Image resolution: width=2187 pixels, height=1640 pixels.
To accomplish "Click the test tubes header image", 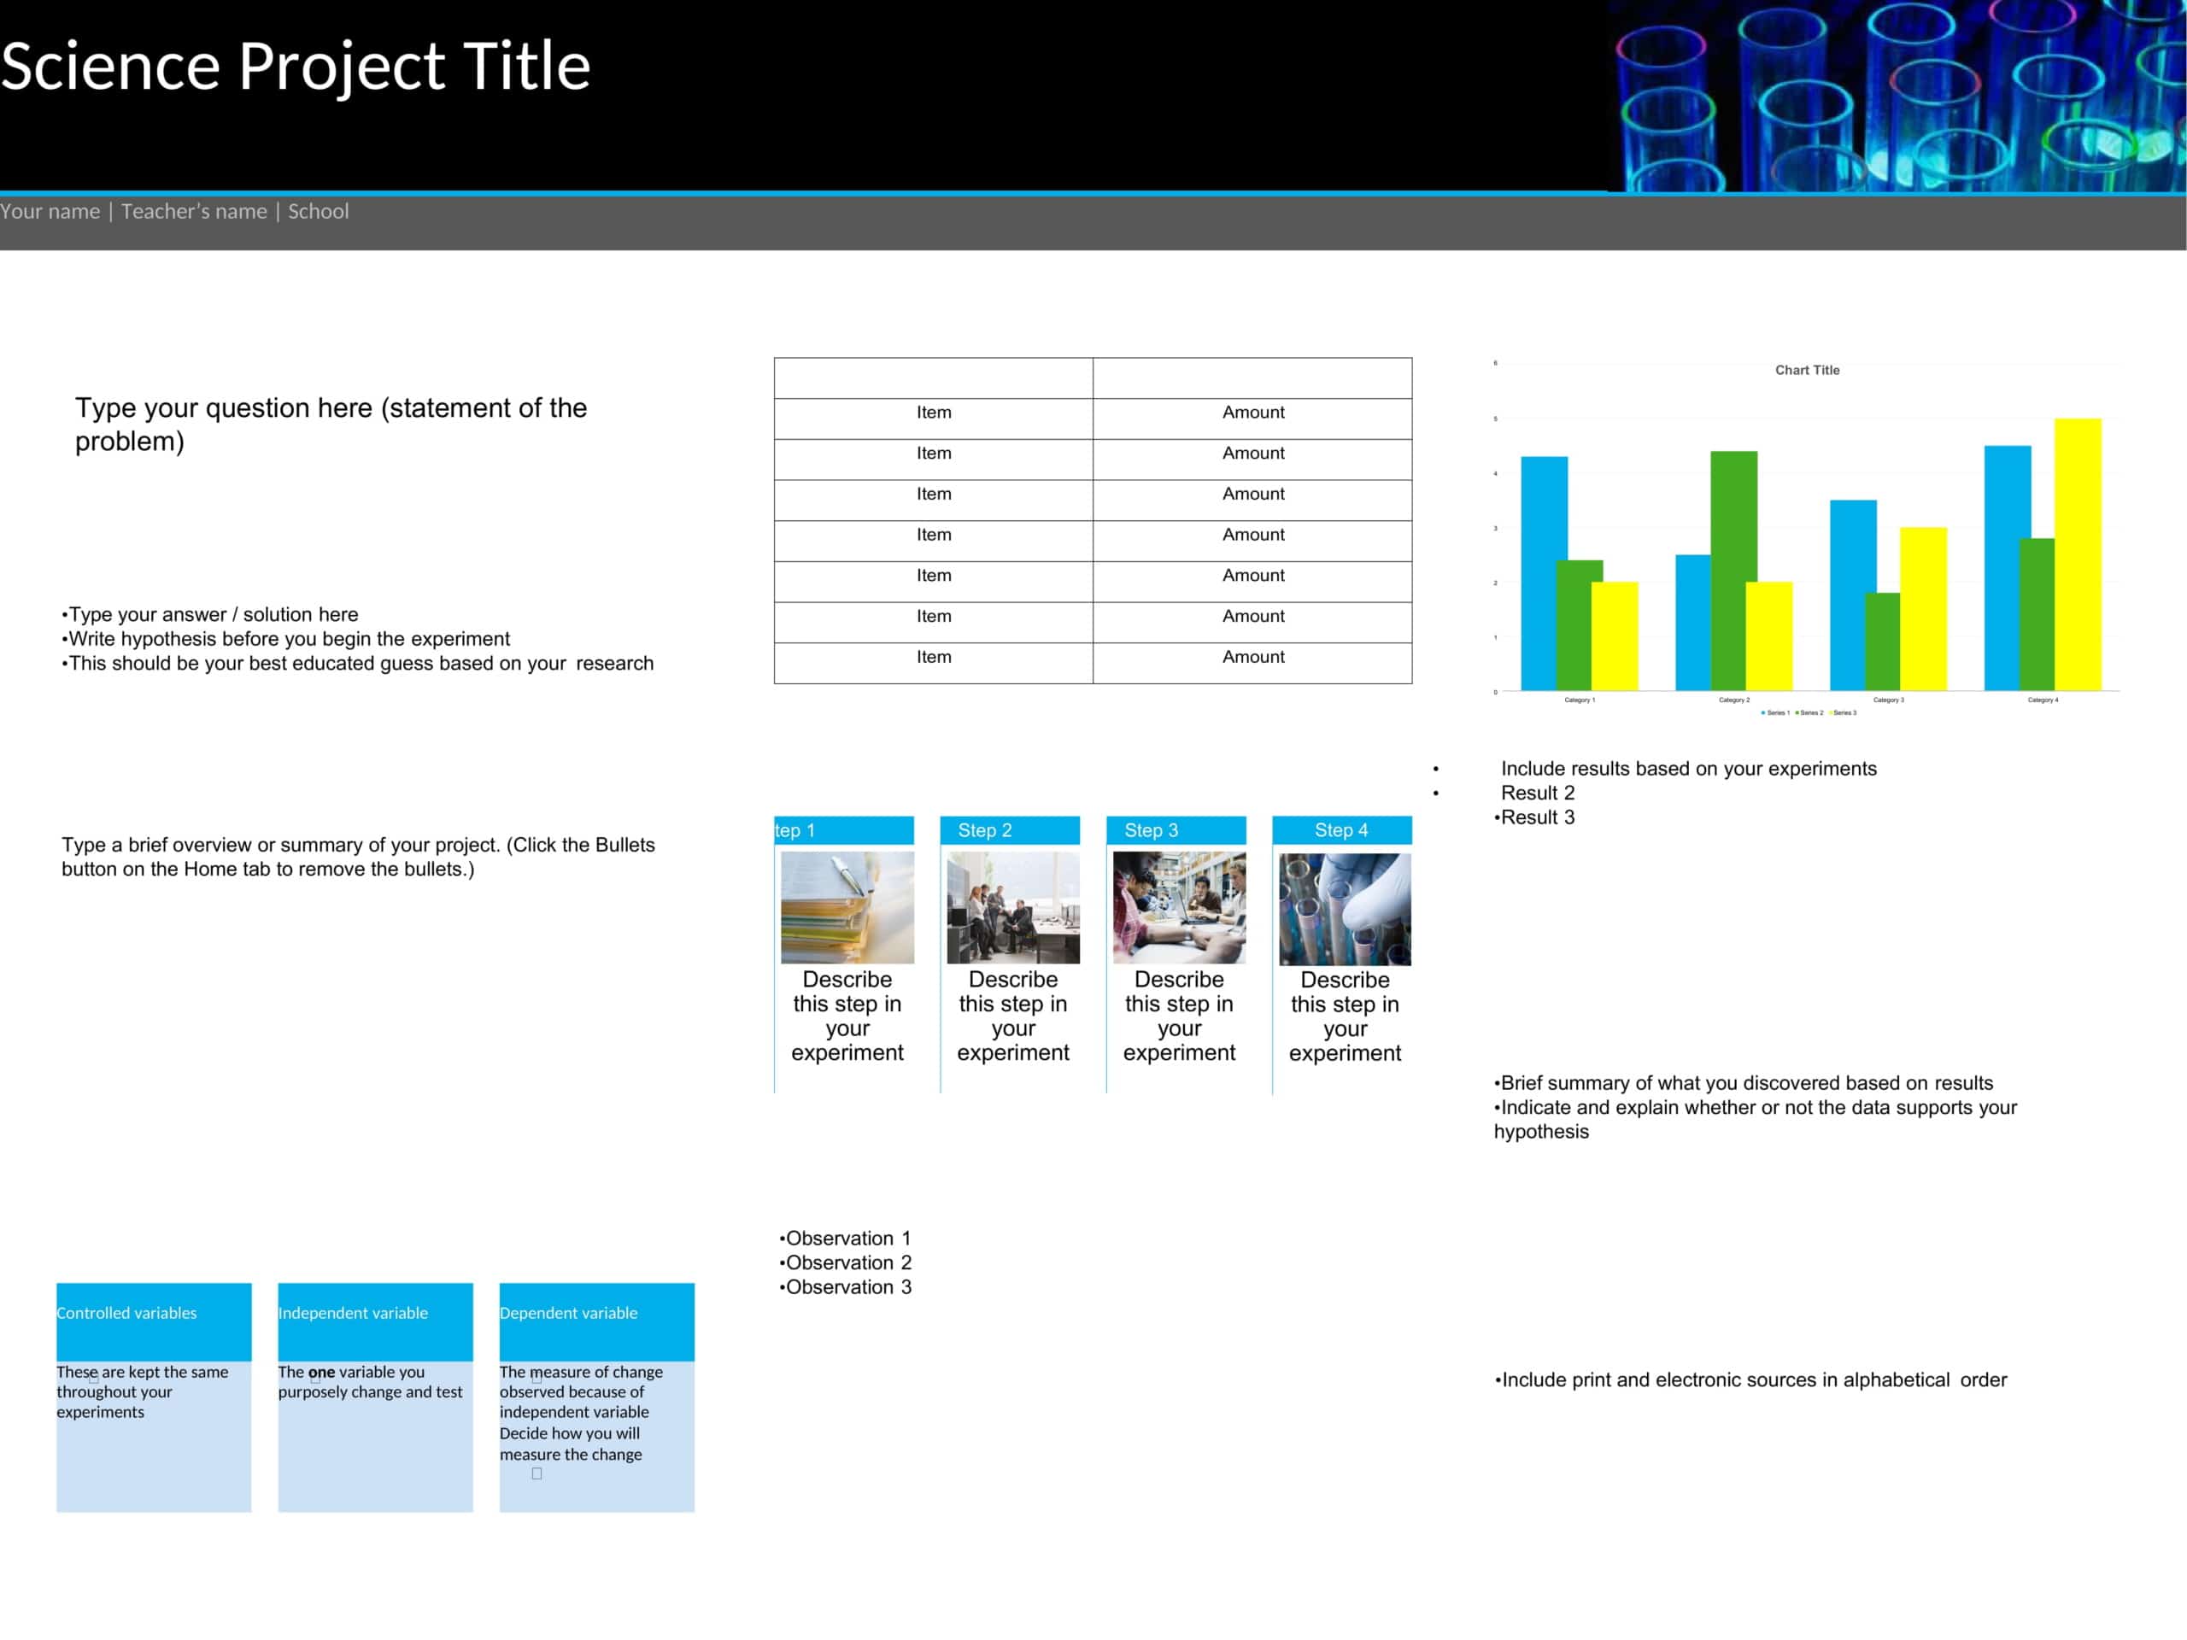I will (x=1897, y=96).
